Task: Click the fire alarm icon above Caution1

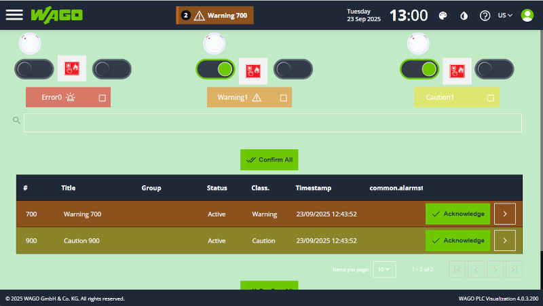Action: (x=457, y=69)
